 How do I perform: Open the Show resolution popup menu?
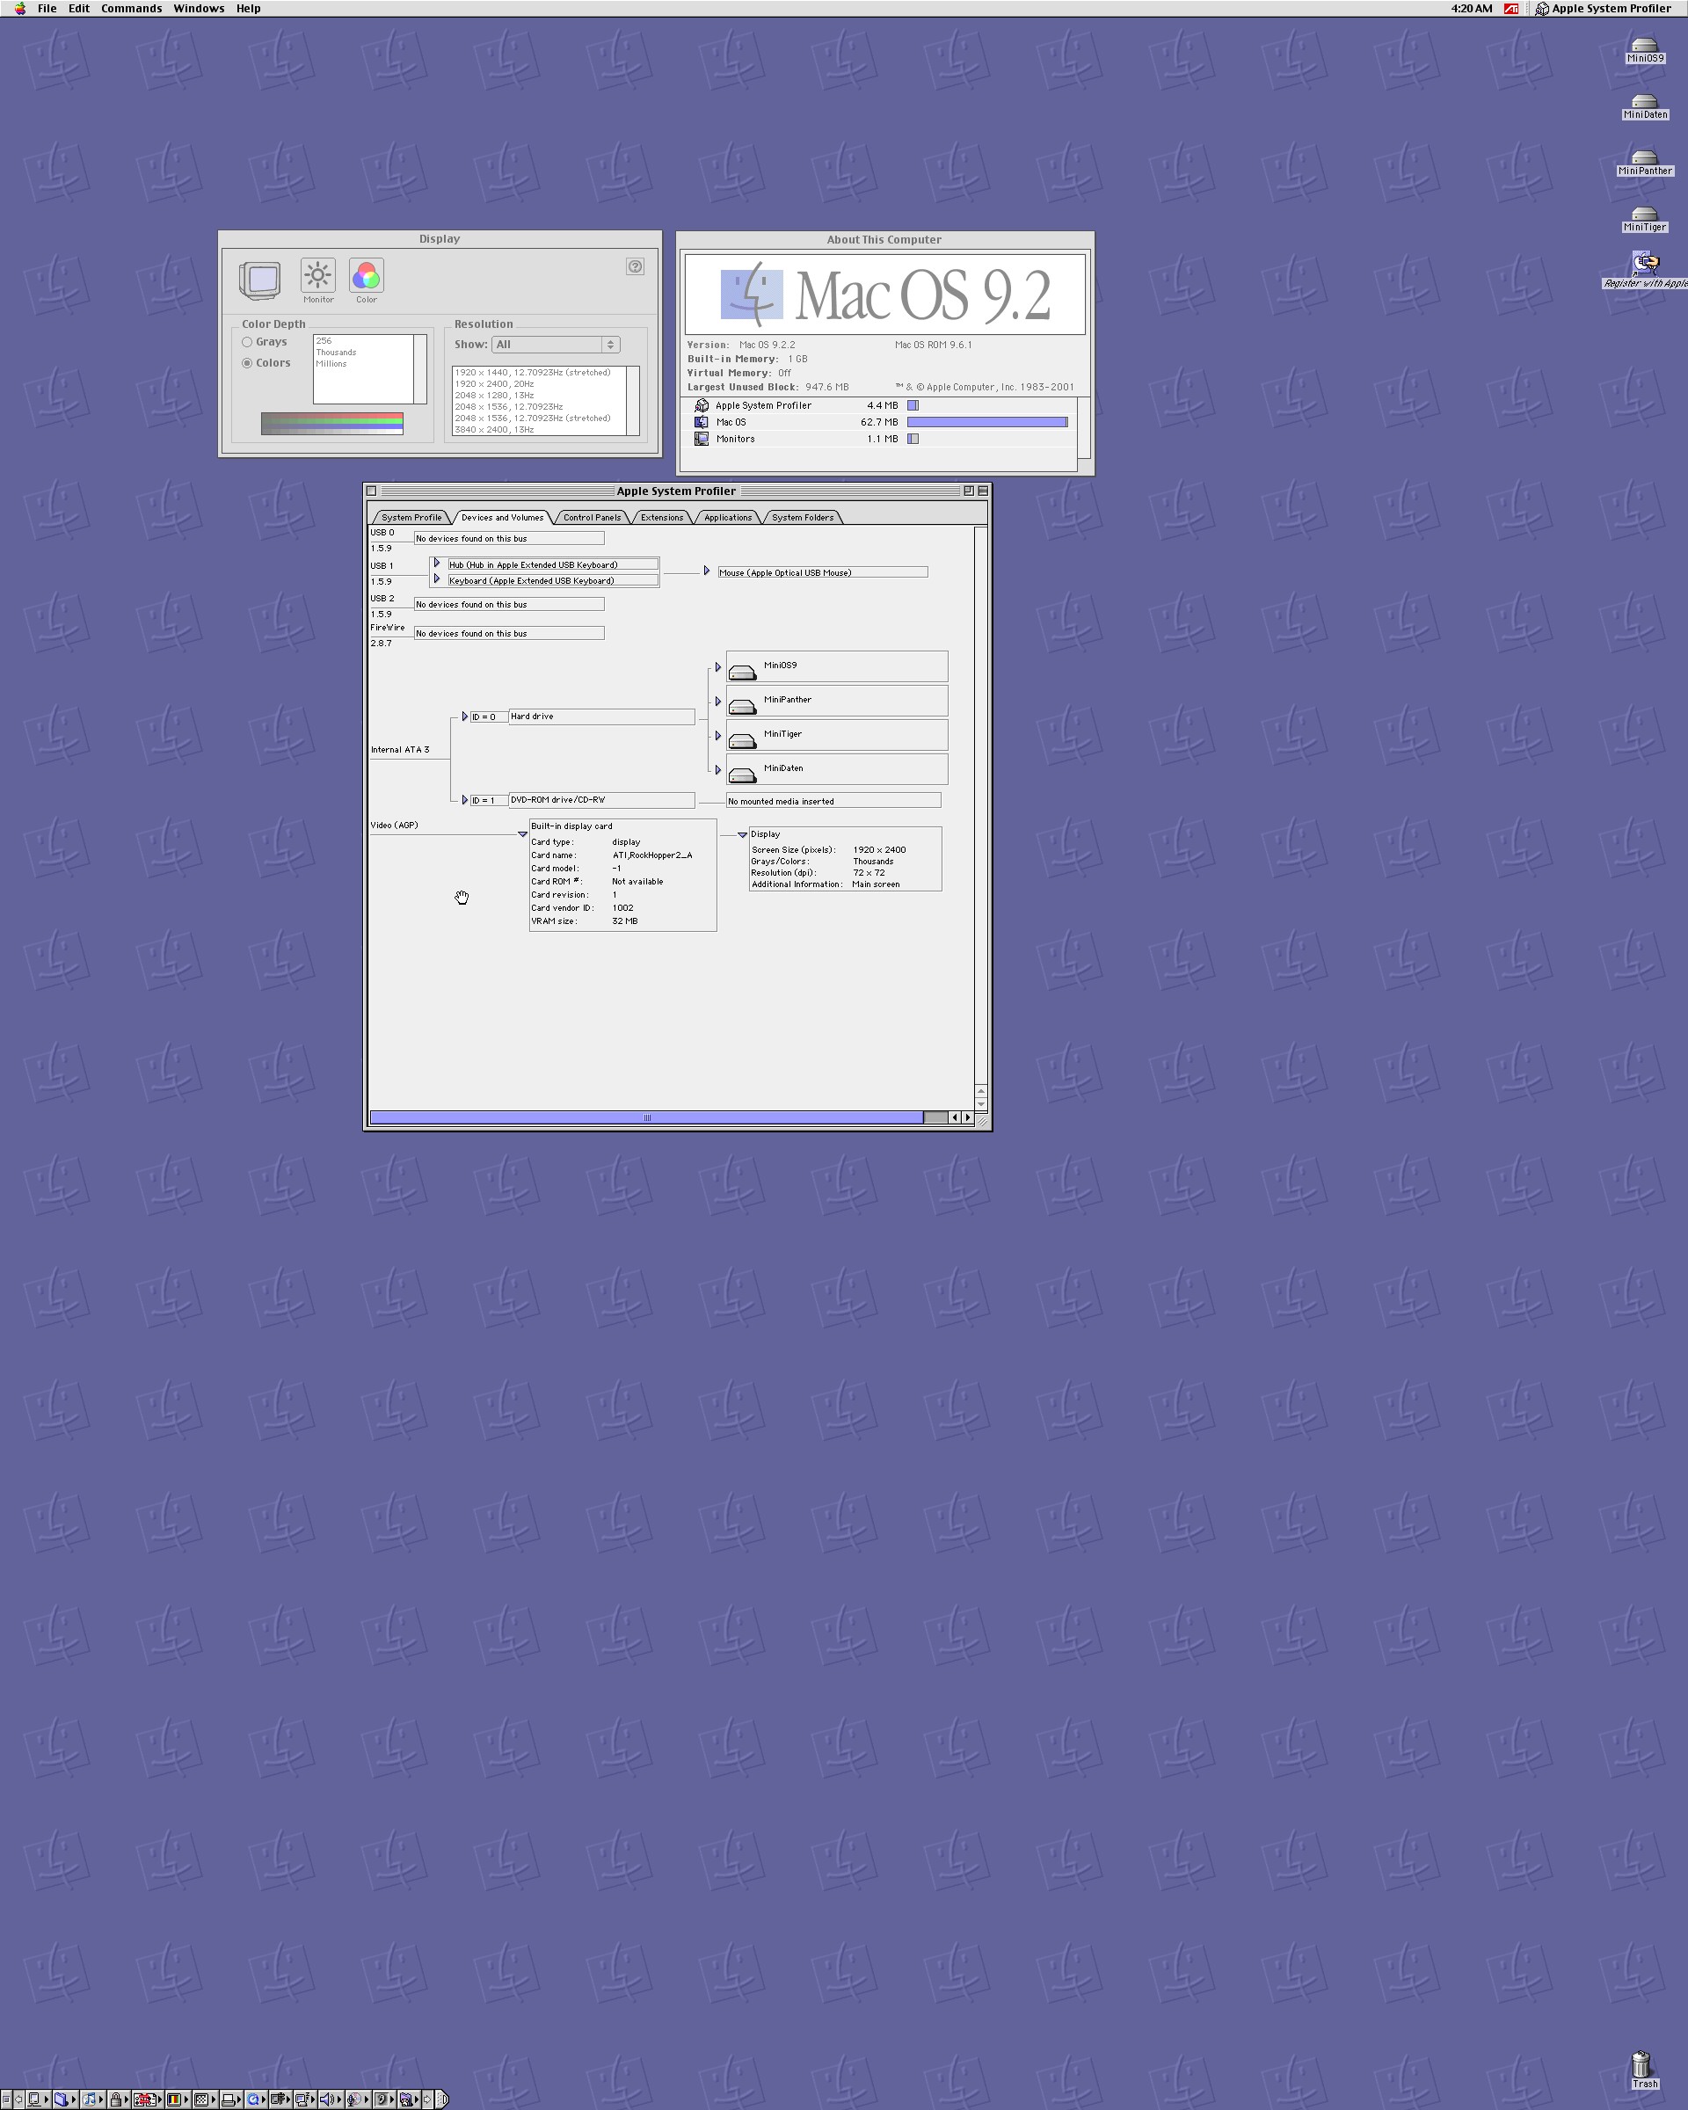pos(557,345)
